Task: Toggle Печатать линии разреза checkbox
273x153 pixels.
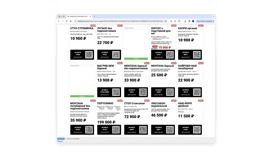Action: pos(66,139)
